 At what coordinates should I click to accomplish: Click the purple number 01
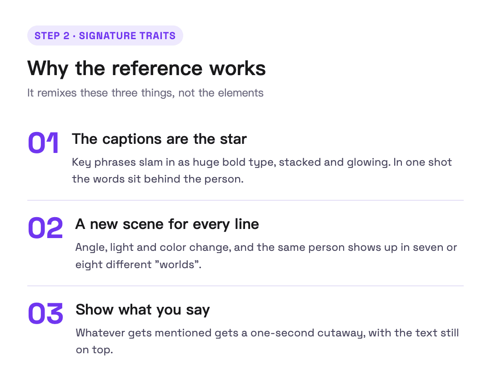click(43, 142)
